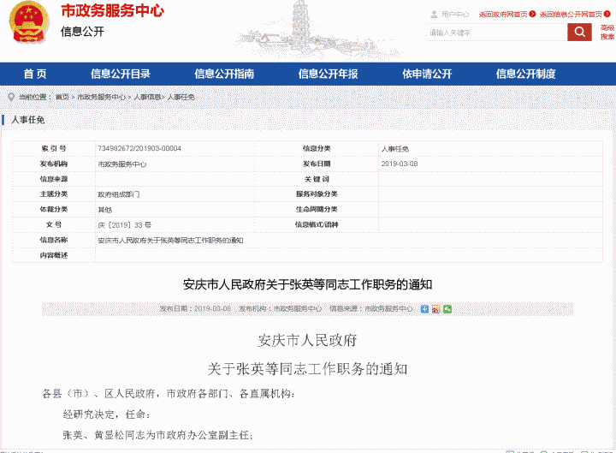Open the 首页 navigation tab
This screenshot has width=616, height=453.
[x=35, y=74]
